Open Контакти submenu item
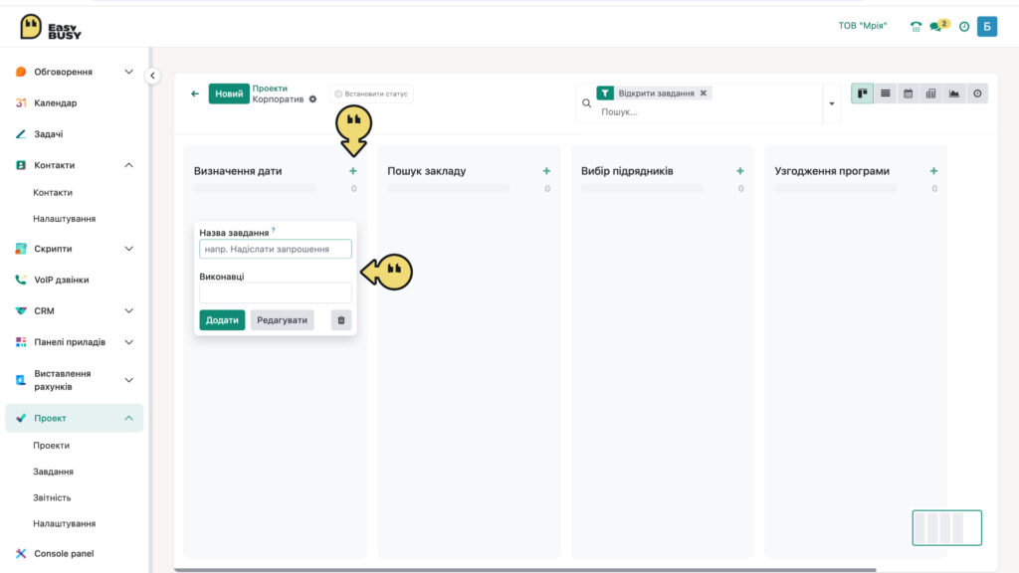This screenshot has height=573, width=1019. (53, 192)
